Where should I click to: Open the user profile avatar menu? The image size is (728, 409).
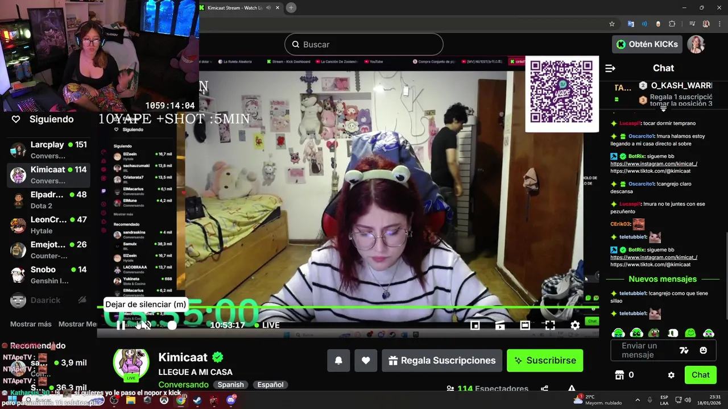click(696, 44)
